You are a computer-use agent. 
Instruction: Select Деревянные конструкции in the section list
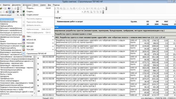click(x=10, y=37)
